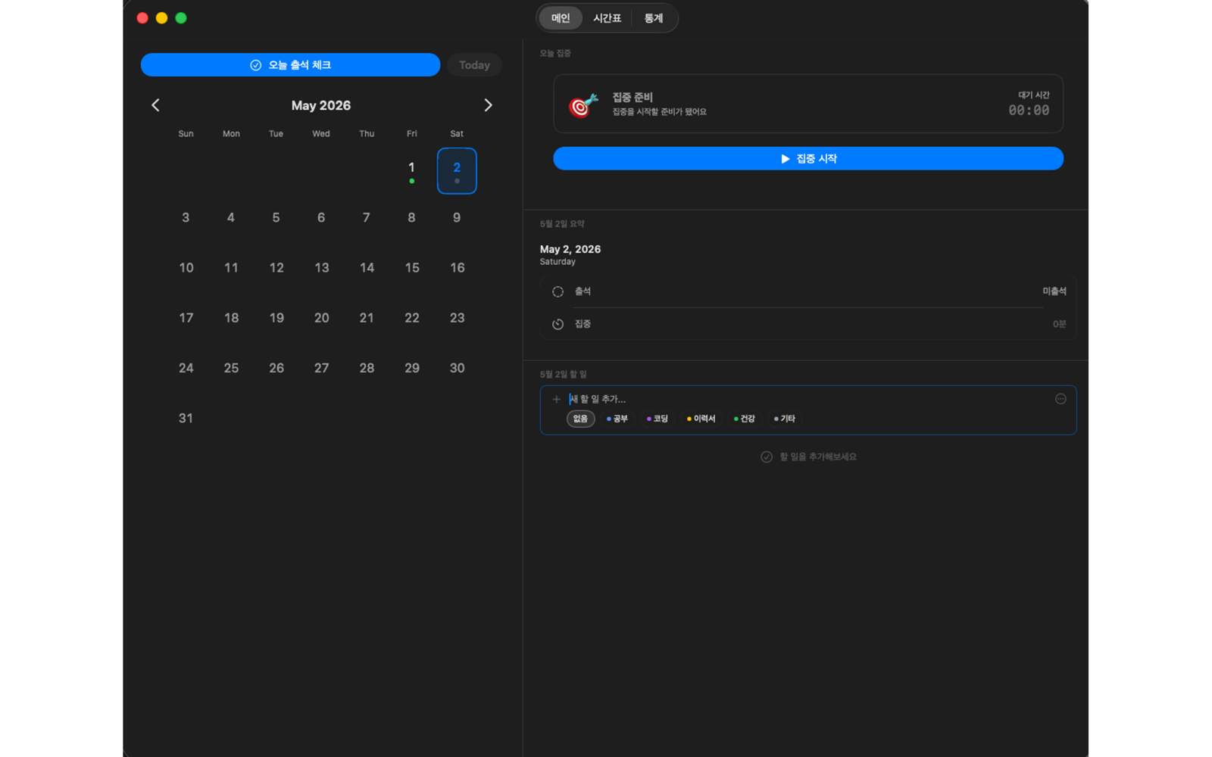Image resolution: width=1212 pixels, height=757 pixels.
Task: Select the 없음 category chip
Action: pos(580,419)
